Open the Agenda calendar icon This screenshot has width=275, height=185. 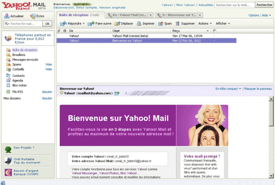click(x=9, y=80)
